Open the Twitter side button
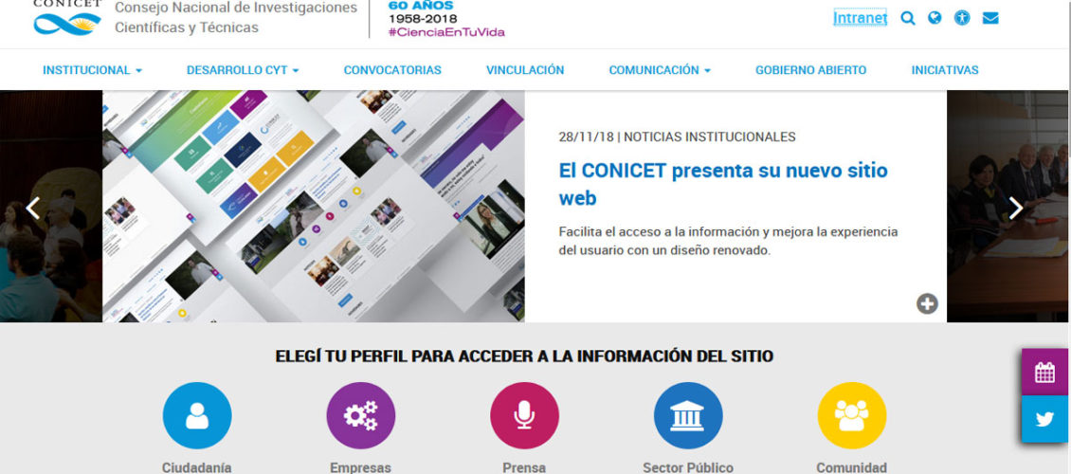This screenshot has width=1071, height=474. click(1044, 419)
